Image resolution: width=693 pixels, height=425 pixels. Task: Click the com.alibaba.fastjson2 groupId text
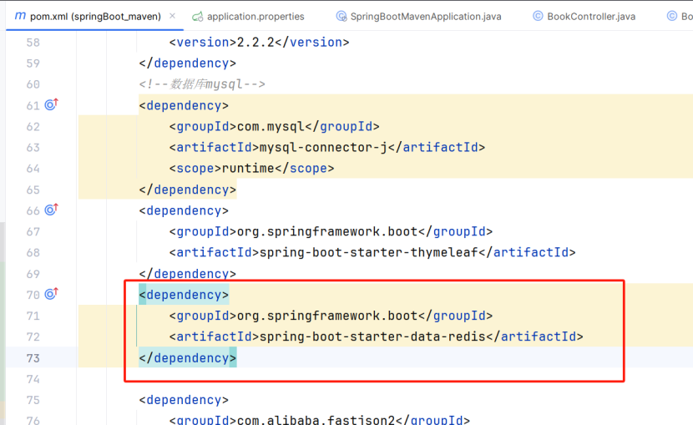[x=316, y=420]
